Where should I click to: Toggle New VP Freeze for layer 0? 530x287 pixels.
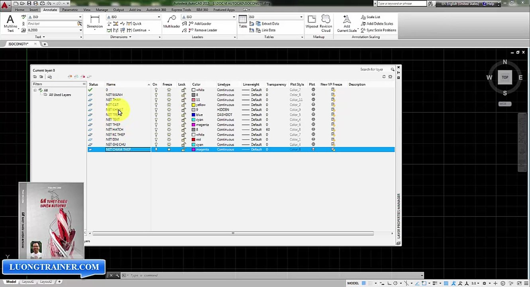pos(333,90)
